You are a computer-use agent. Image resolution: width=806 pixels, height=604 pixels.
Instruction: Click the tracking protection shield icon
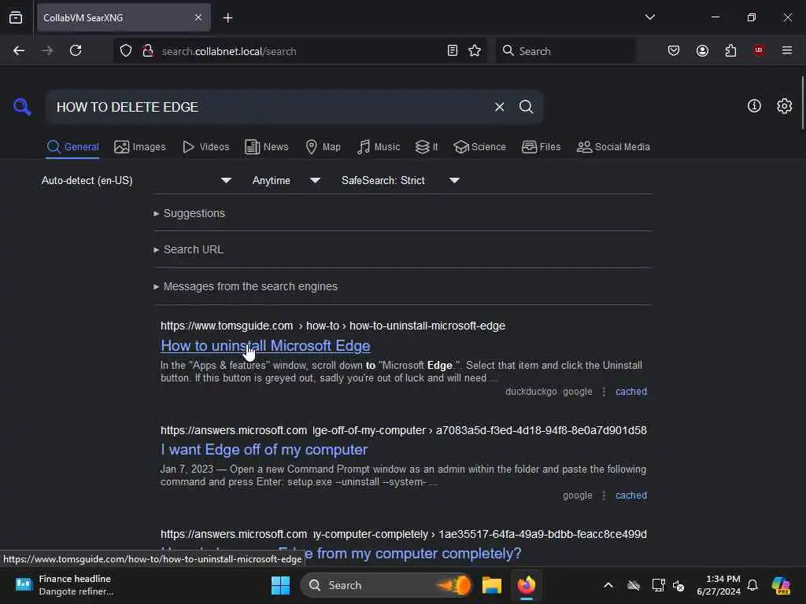(x=126, y=50)
